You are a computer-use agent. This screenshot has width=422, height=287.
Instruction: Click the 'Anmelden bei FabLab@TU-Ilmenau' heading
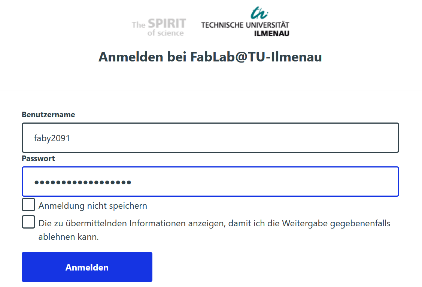coord(210,57)
